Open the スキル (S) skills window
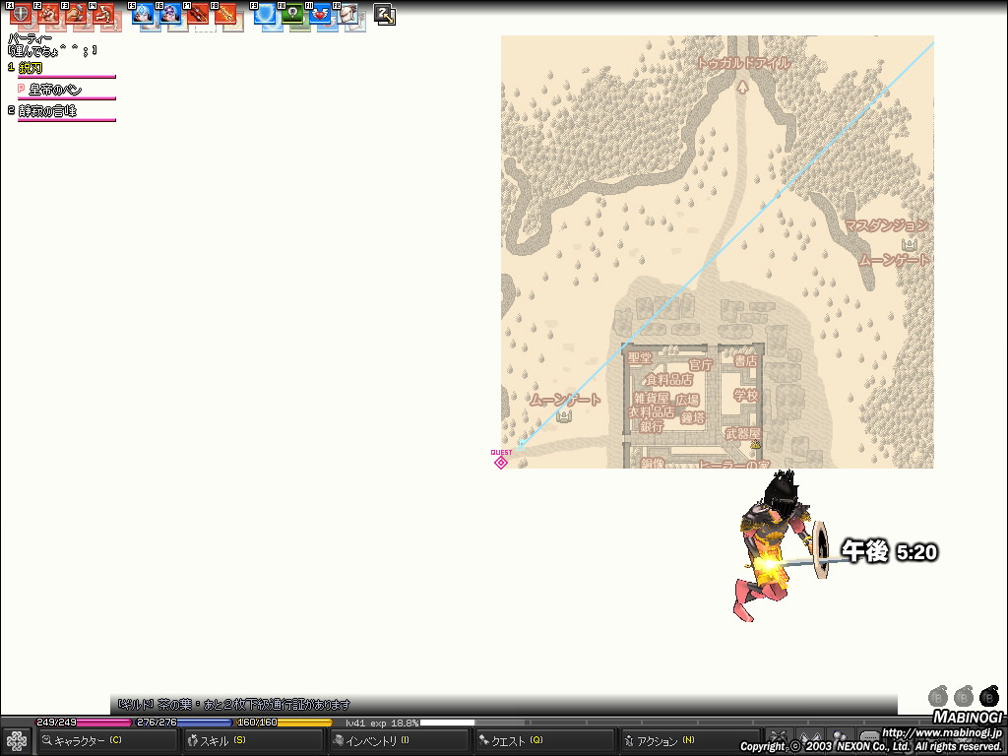 [253, 741]
